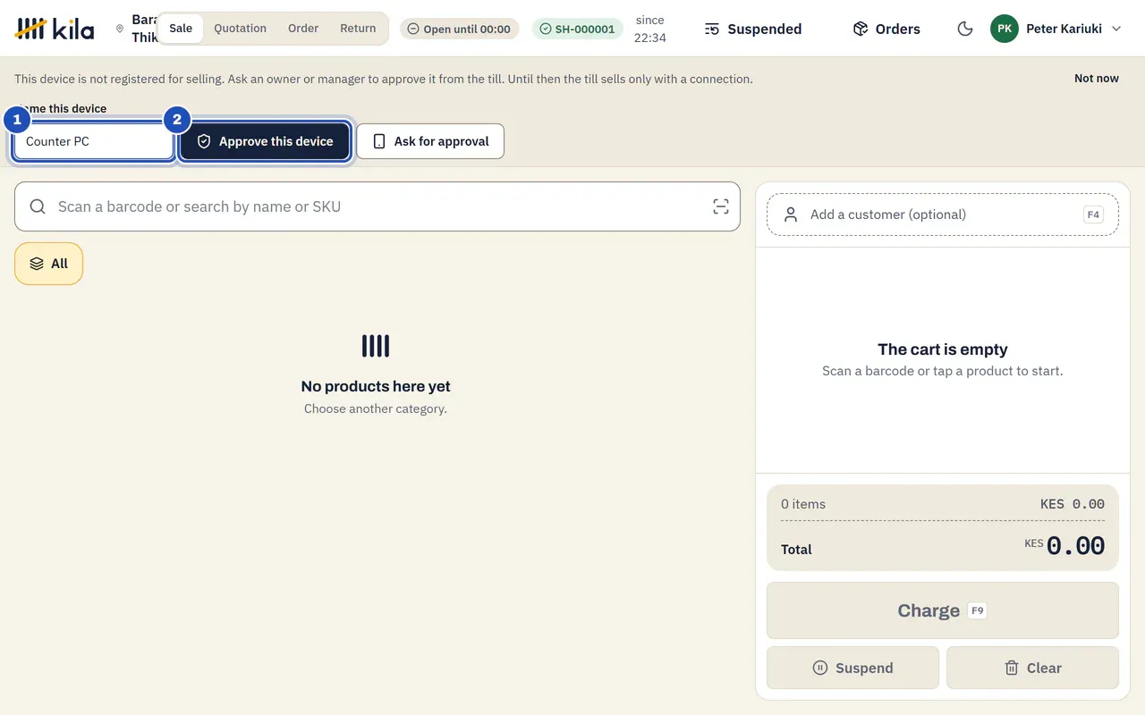Click the Open until 00:00 status pill
1145x715 pixels.
459,29
